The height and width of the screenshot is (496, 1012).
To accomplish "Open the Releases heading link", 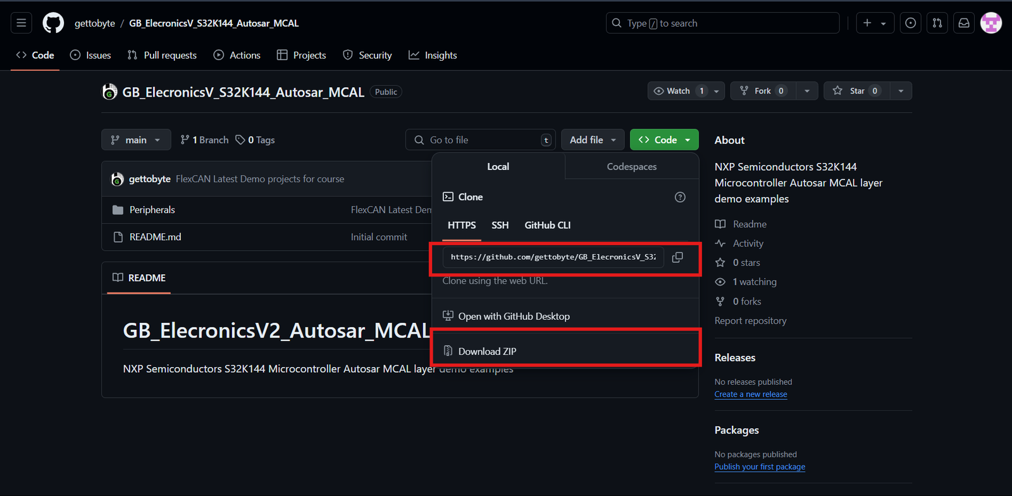I will (735, 358).
